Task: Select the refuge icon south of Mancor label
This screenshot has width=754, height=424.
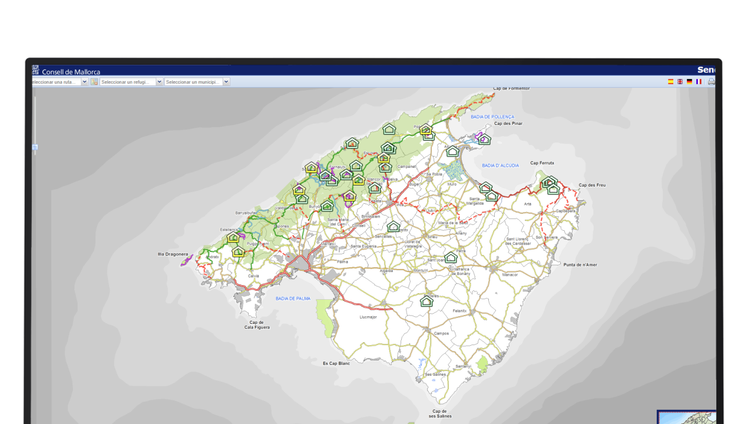Action: click(375, 188)
